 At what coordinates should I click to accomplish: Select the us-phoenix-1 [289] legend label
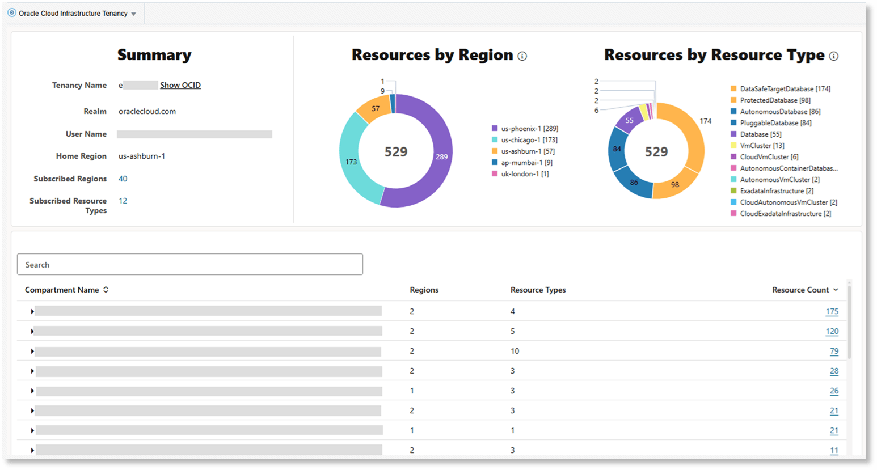coord(530,129)
